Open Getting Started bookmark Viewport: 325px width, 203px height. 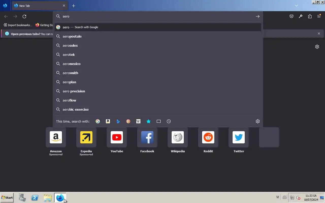[x=44, y=25]
